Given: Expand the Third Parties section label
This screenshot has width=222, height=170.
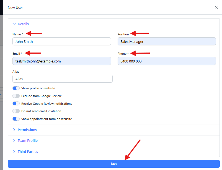Looking at the screenshot, I should [x=28, y=152].
